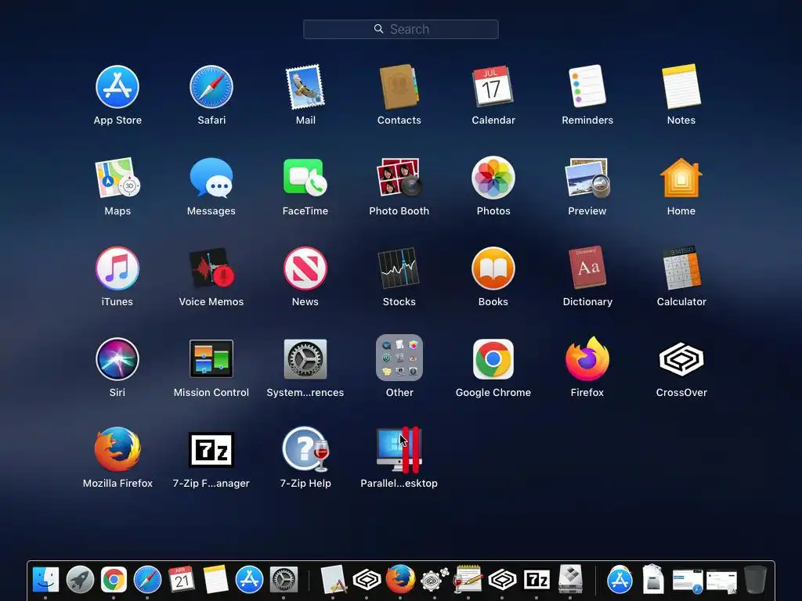Open the Mozilla Firefox app
Screen dimensions: 802x601
coord(117,450)
